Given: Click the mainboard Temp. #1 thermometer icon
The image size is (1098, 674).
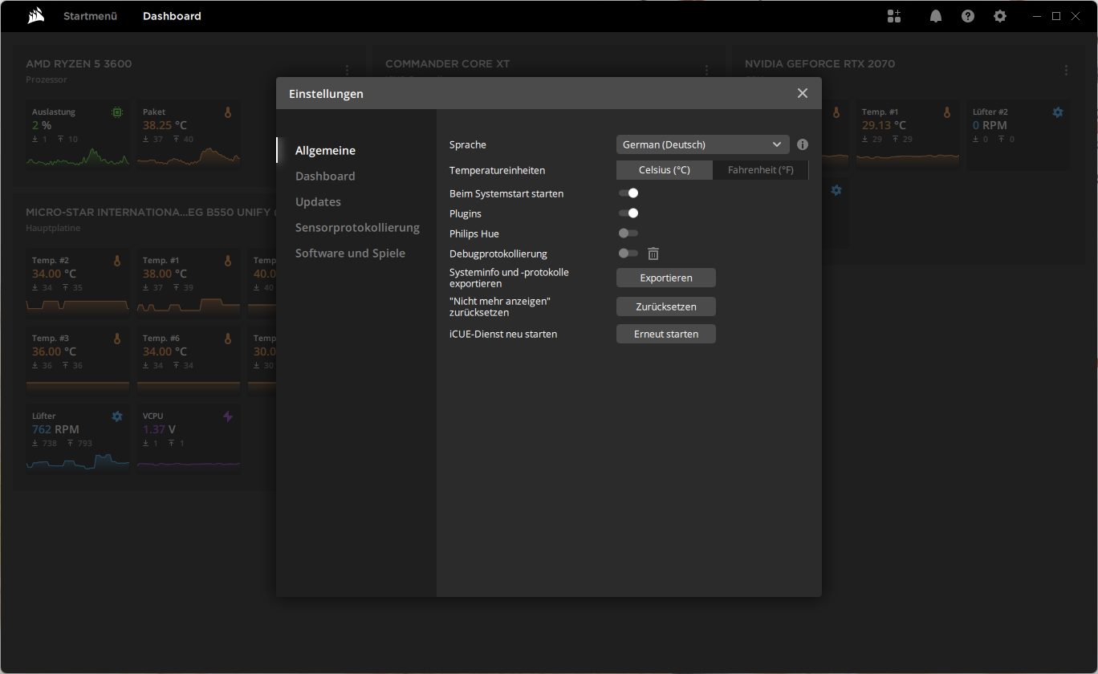Looking at the screenshot, I should 228,261.
